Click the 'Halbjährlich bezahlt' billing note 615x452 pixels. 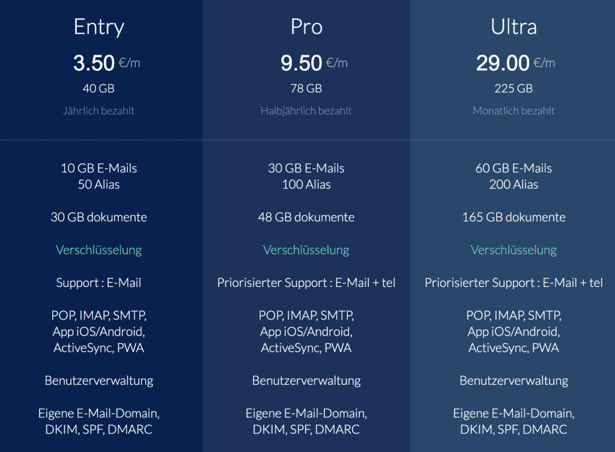click(x=306, y=111)
